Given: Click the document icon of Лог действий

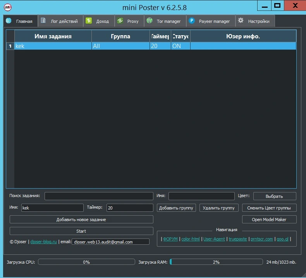Looking at the screenshot, I should pyautogui.click(x=43, y=21).
